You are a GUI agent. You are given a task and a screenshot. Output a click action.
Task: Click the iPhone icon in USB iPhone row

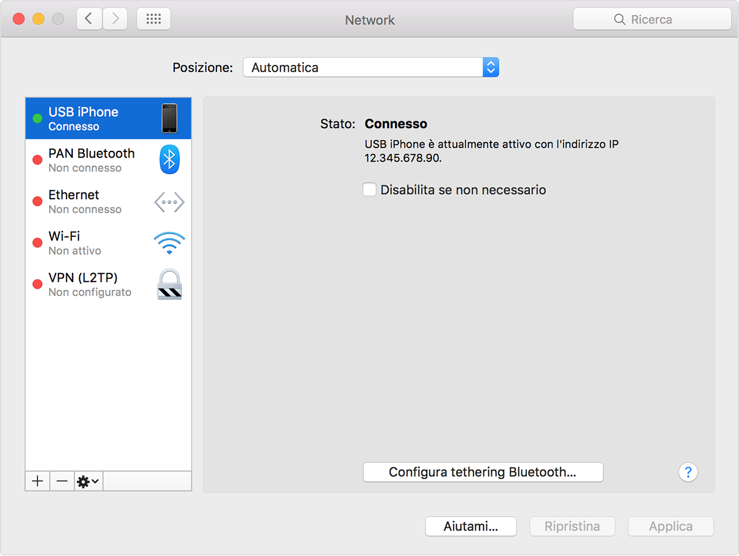[169, 118]
